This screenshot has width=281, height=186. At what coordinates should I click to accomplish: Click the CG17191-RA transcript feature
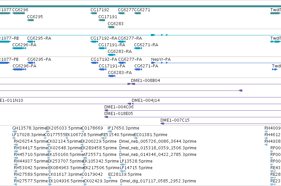click(x=102, y=48)
